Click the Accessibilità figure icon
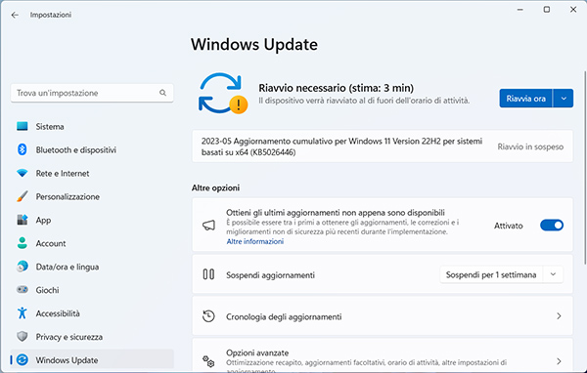The image size is (587, 373). 23,313
